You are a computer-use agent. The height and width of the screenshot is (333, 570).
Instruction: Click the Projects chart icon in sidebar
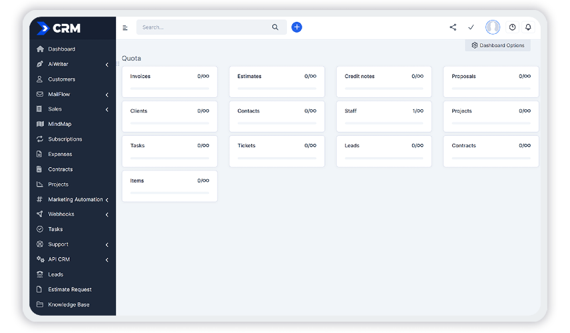click(40, 184)
